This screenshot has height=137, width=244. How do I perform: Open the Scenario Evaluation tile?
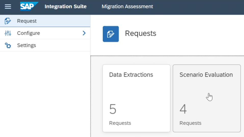207,98
